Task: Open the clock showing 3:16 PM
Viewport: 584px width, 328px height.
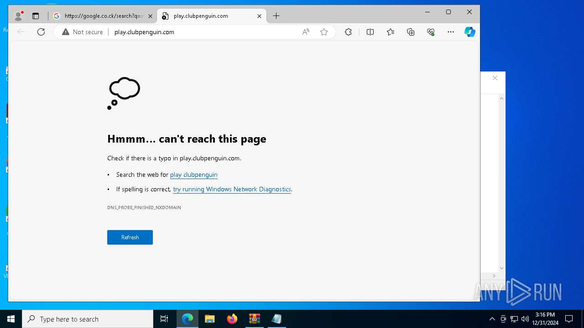Action: [545, 319]
